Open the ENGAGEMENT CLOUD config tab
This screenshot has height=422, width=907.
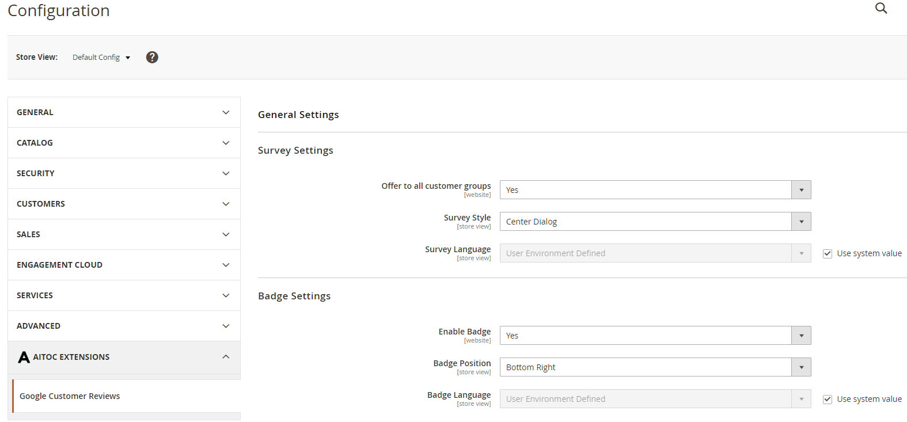[x=124, y=265]
